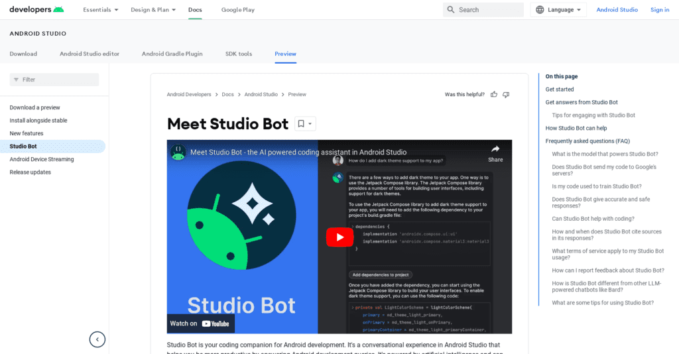Open 'How can I report feedback' link

608,270
